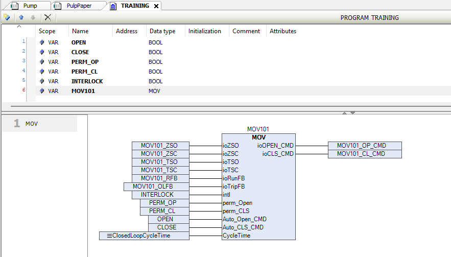The height and width of the screenshot is (257, 451).
Task: Select the CLOSE variable name
Action: [80, 52]
